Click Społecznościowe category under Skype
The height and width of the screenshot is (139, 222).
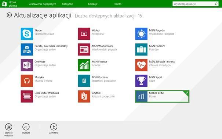pyautogui.click(x=44, y=34)
